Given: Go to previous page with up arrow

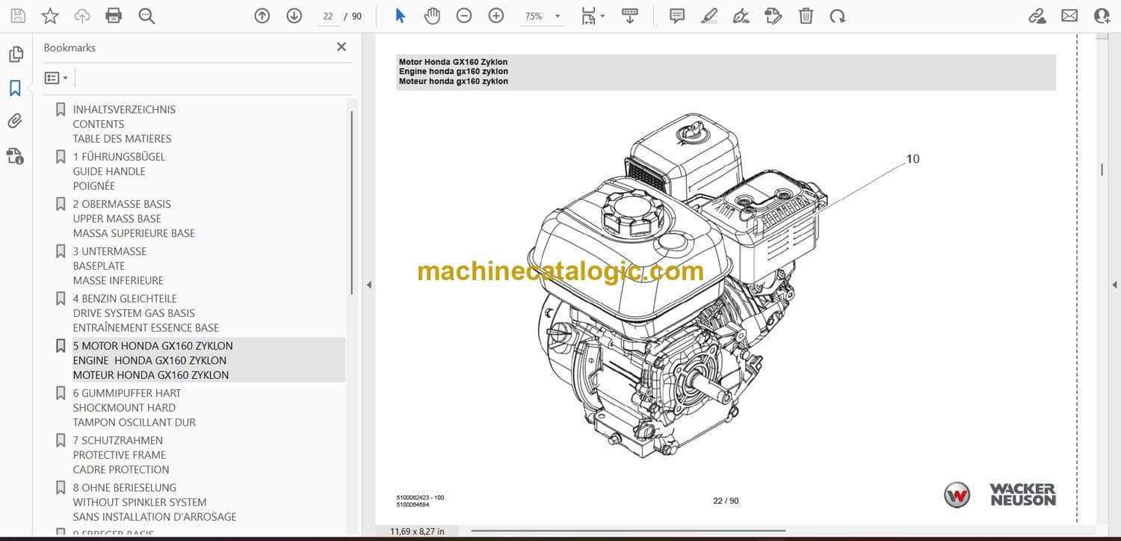Looking at the screenshot, I should click(x=262, y=16).
